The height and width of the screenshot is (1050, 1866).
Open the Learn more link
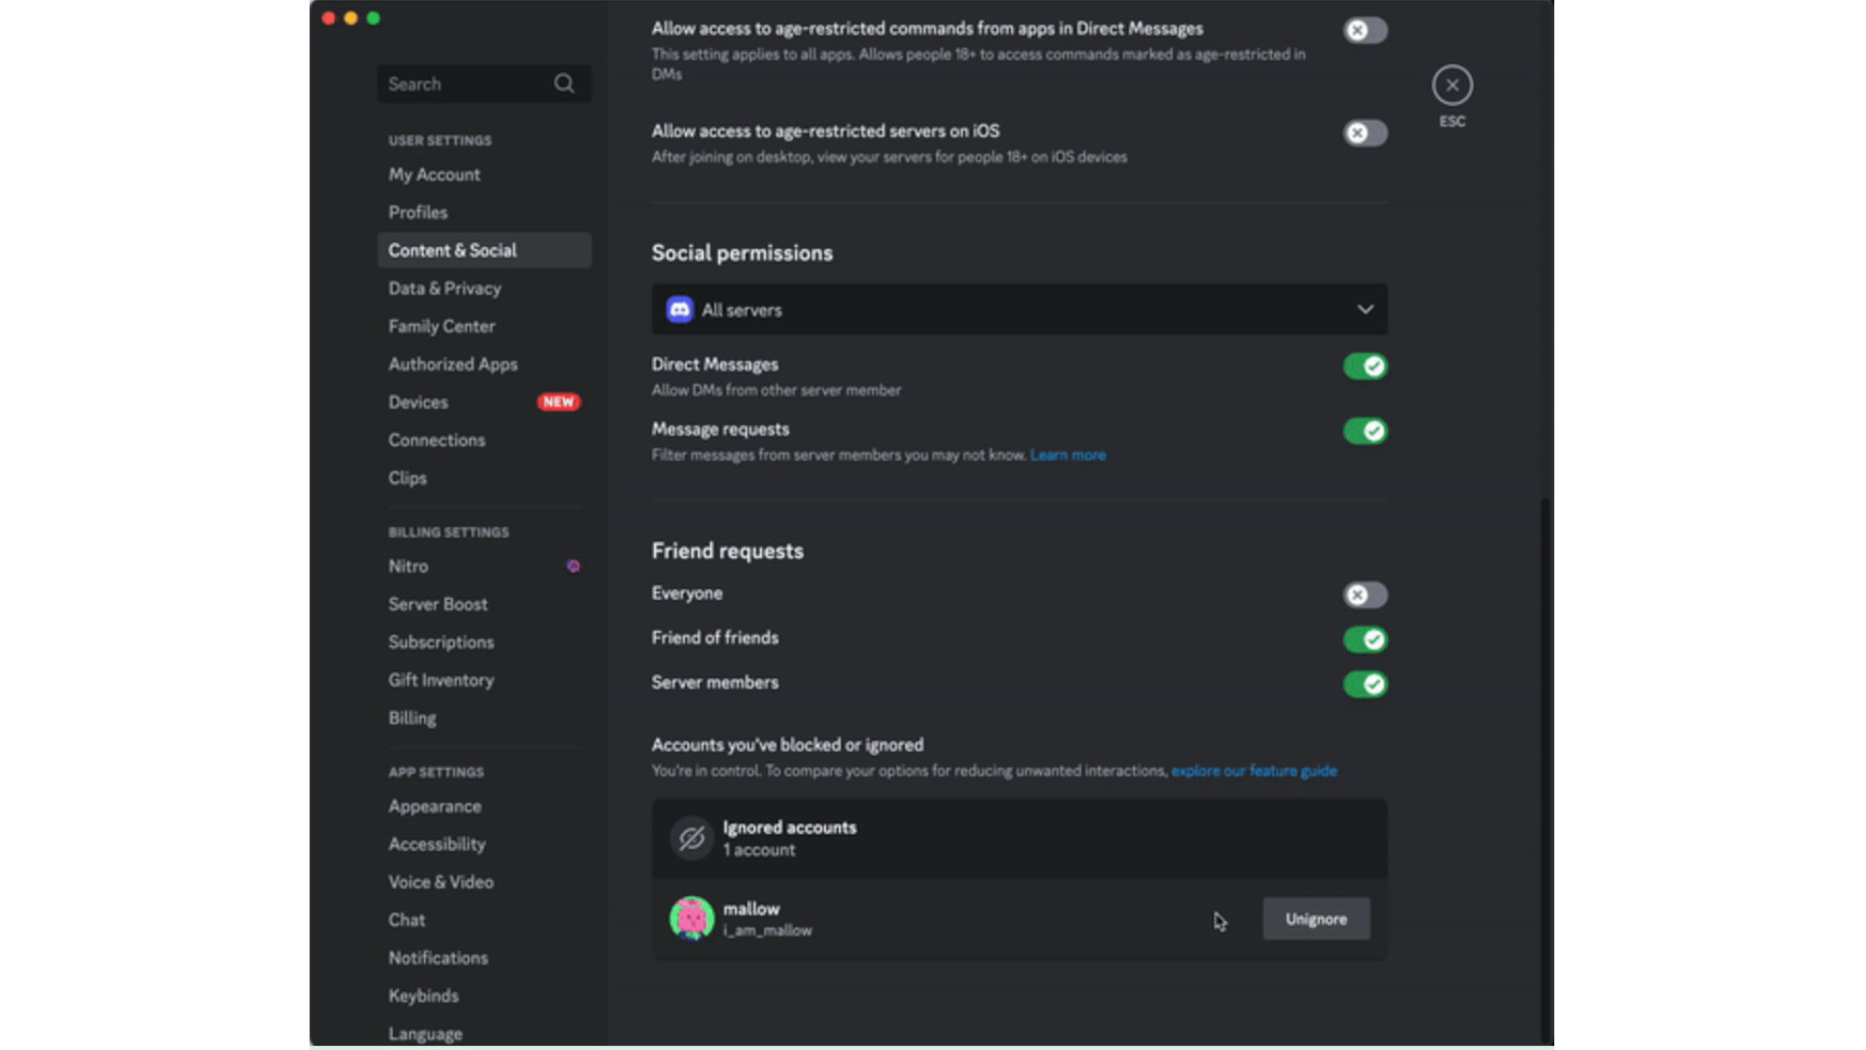[x=1067, y=455]
